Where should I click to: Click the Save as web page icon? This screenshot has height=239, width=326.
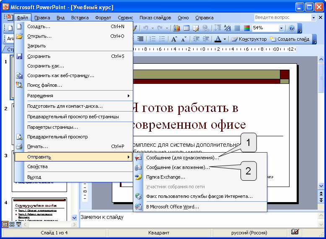(x=19, y=75)
